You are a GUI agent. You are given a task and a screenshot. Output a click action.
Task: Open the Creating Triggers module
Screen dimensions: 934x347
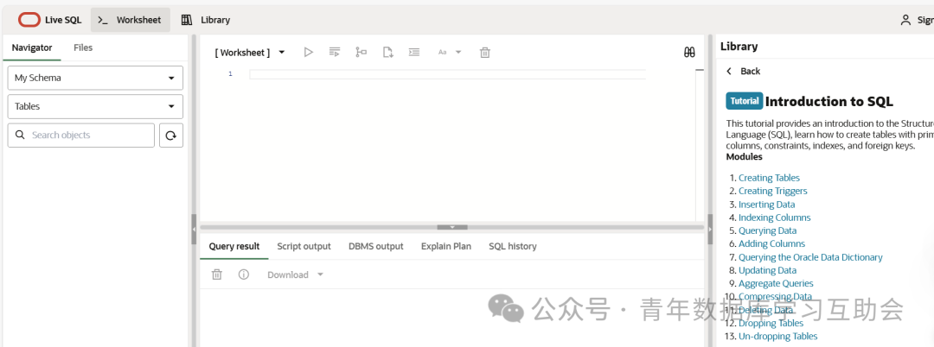773,191
